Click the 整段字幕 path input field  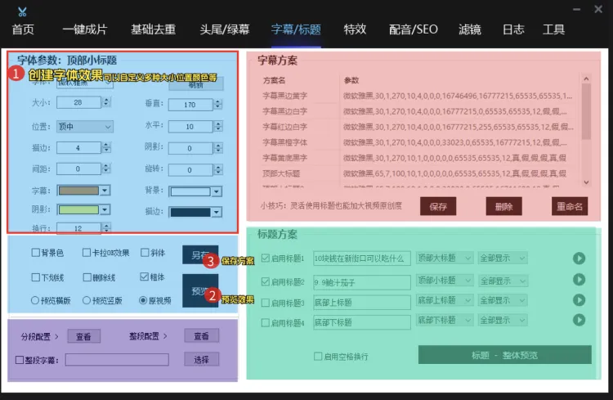pyautogui.click(x=117, y=360)
